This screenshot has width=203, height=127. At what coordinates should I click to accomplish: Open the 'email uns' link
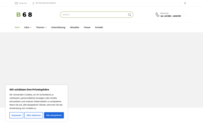click(23, 3)
